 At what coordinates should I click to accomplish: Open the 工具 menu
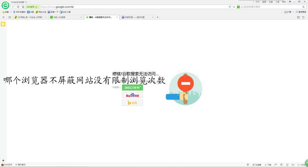(277, 2)
